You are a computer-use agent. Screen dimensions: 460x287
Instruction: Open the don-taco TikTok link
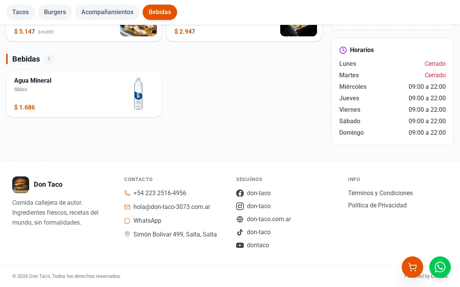[259, 232]
